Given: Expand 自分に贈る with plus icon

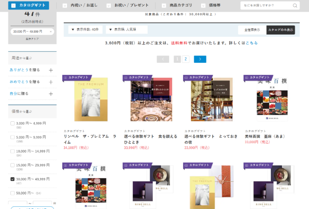Looking at the screenshot, I should [51, 94].
